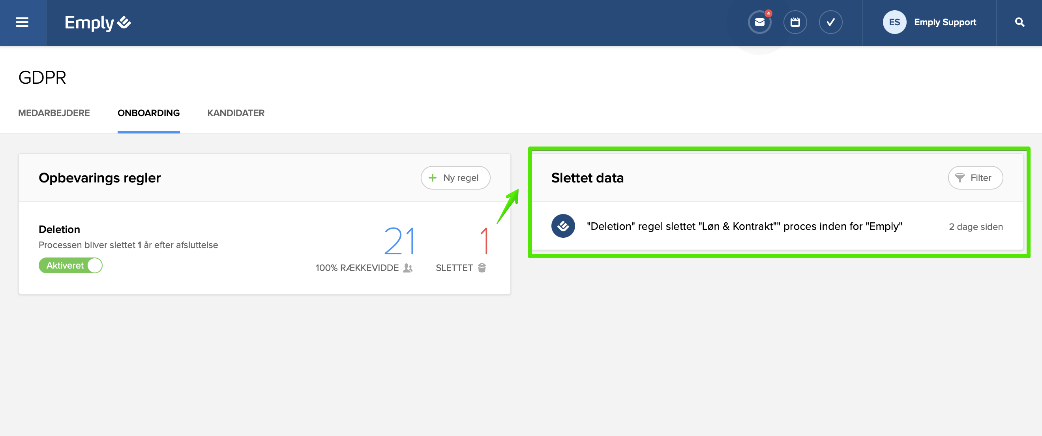The image size is (1042, 436).
Task: Open the hamburger navigation menu
Action: tap(22, 22)
